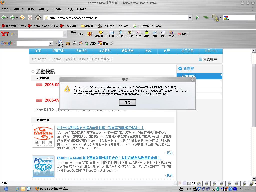Expand the Google search field dropdown
256x192 pixels.
coord(51,44)
